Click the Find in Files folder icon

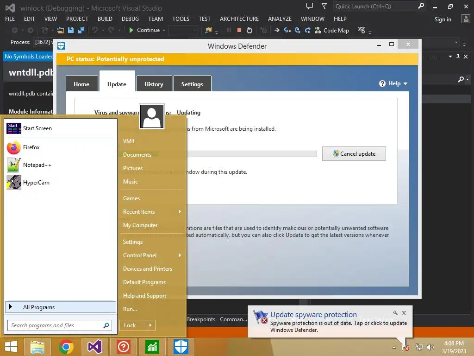tap(208, 30)
